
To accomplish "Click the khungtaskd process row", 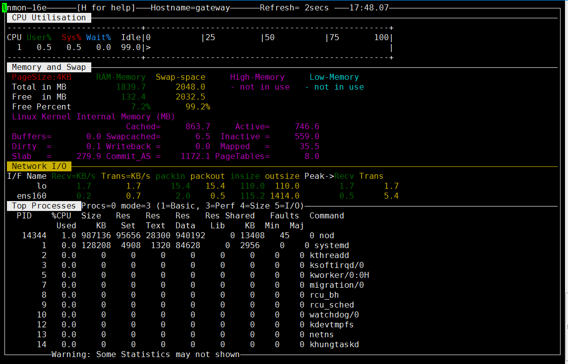I will pos(198,345).
